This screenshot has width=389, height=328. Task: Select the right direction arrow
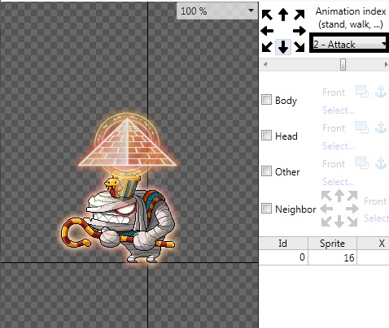coord(299,31)
